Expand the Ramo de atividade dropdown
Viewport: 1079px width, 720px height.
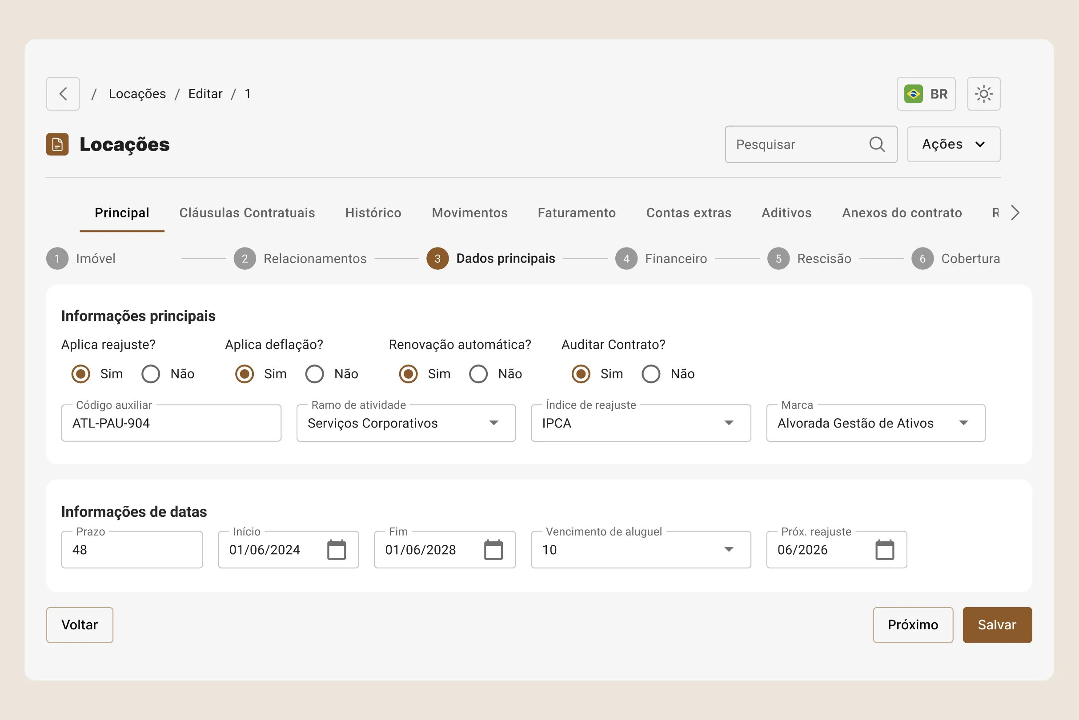click(493, 423)
